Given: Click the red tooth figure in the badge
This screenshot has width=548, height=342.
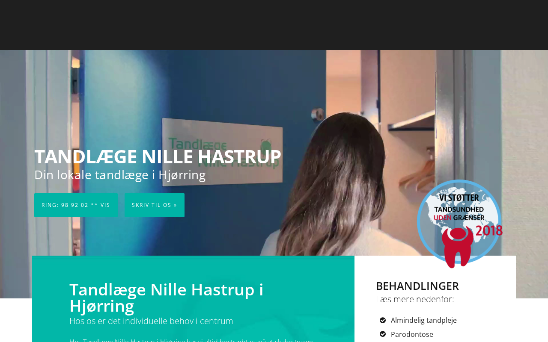Looking at the screenshot, I should click(x=458, y=247).
